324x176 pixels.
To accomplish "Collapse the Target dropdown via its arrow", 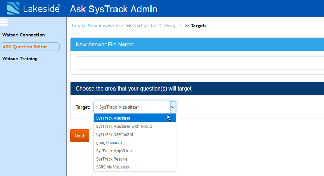I will [x=173, y=107].
